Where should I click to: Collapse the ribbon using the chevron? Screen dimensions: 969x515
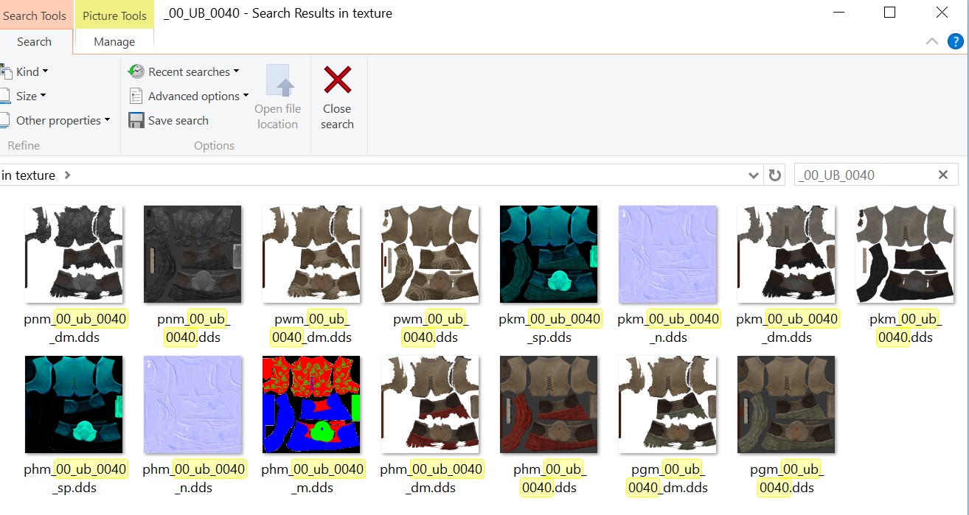pos(931,41)
